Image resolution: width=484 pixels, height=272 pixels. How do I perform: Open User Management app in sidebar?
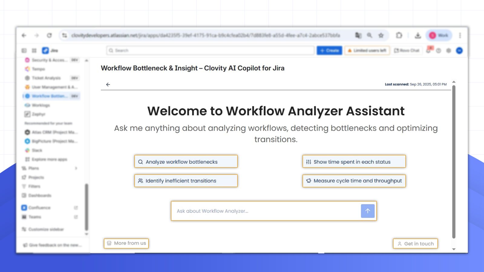pyautogui.click(x=52, y=87)
